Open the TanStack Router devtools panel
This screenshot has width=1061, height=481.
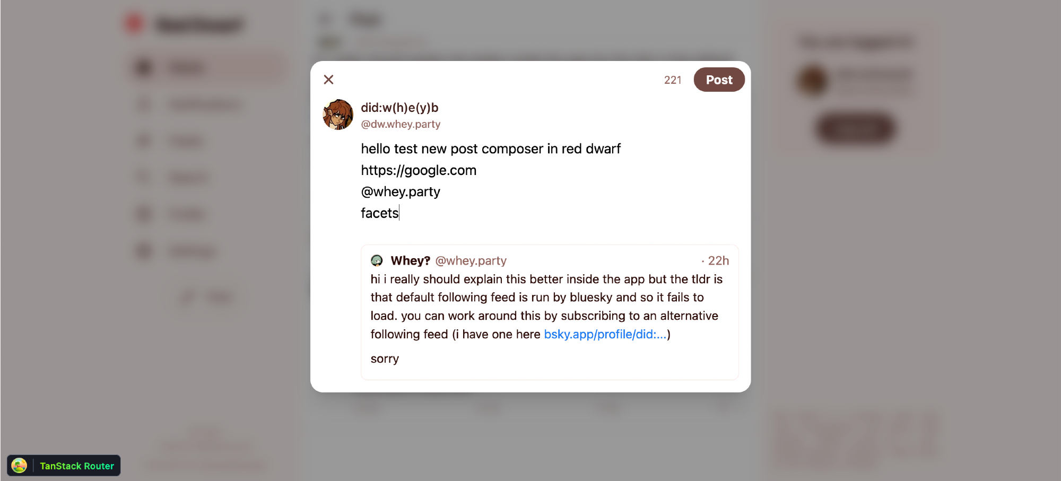(x=76, y=466)
